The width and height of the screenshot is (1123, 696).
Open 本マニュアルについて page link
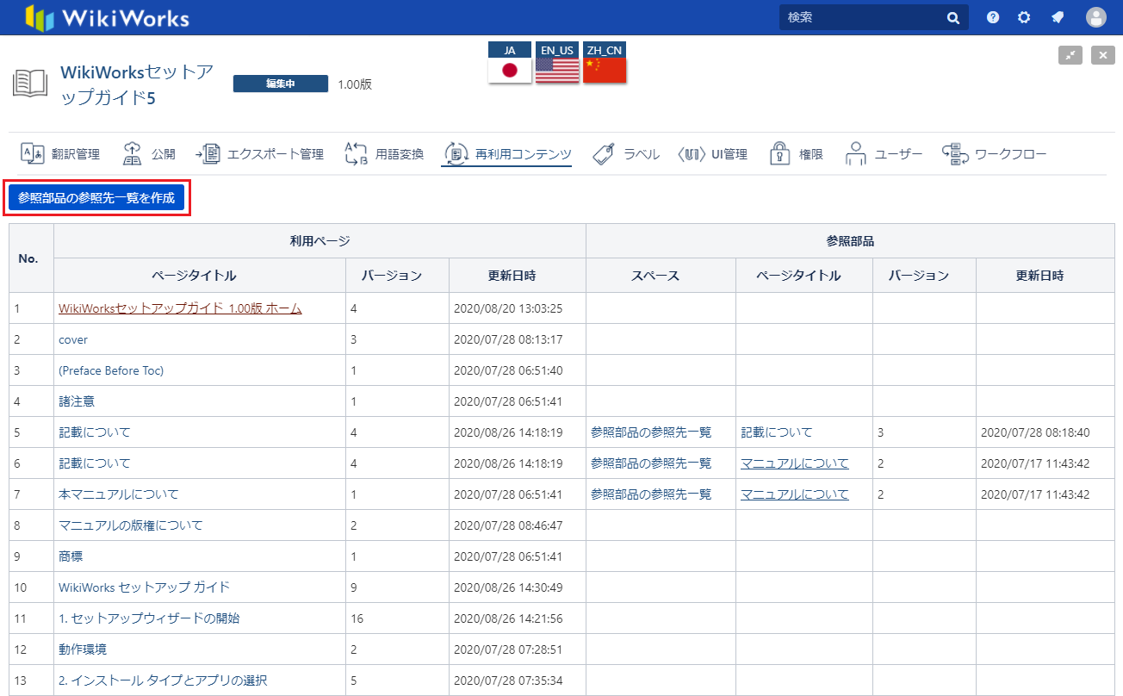[119, 494]
